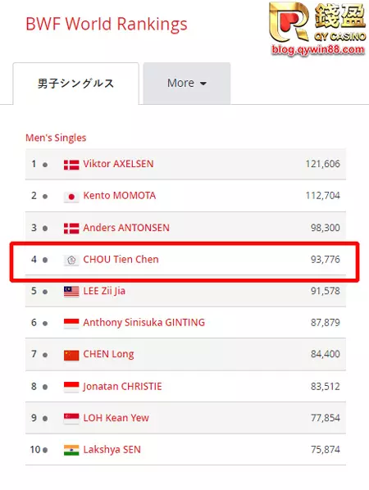Click Singapore flag beside LOH Kean Yew
The width and height of the screenshot is (369, 490).
point(71,419)
